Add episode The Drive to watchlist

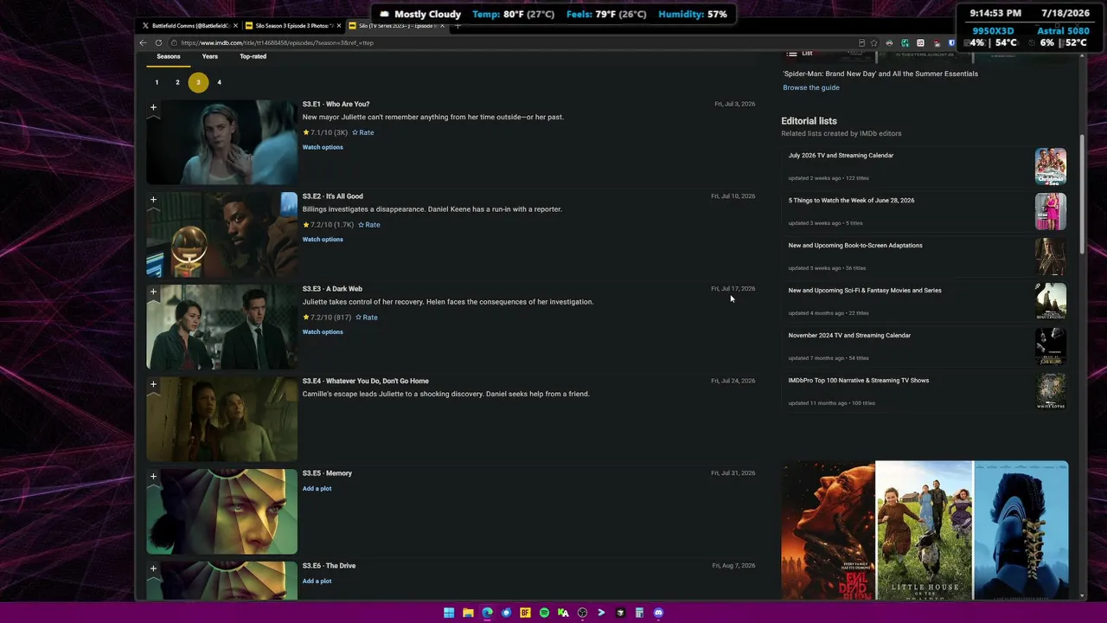point(153,569)
